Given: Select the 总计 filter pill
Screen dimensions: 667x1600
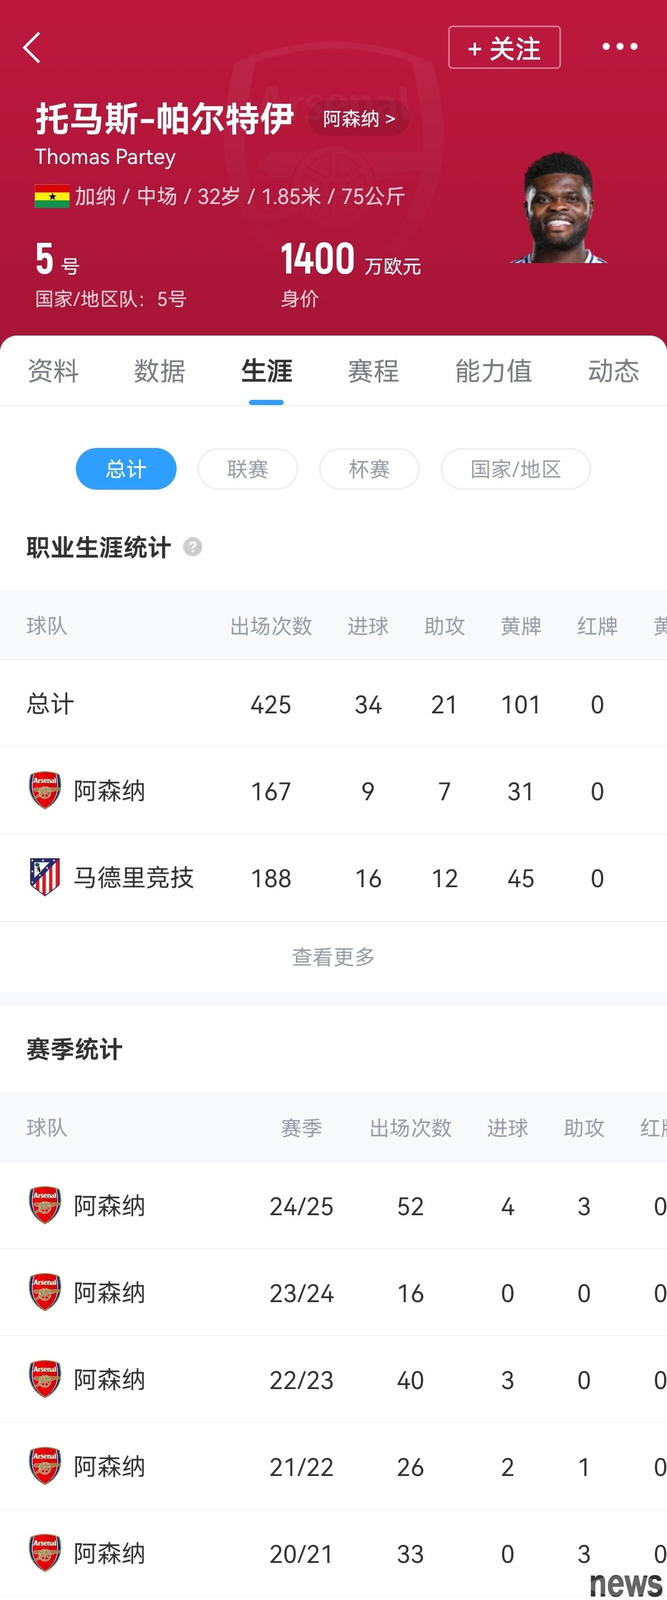Looking at the screenshot, I should click(x=126, y=468).
